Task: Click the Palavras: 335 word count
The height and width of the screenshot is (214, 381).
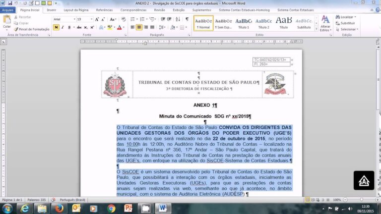Action: 36,200
